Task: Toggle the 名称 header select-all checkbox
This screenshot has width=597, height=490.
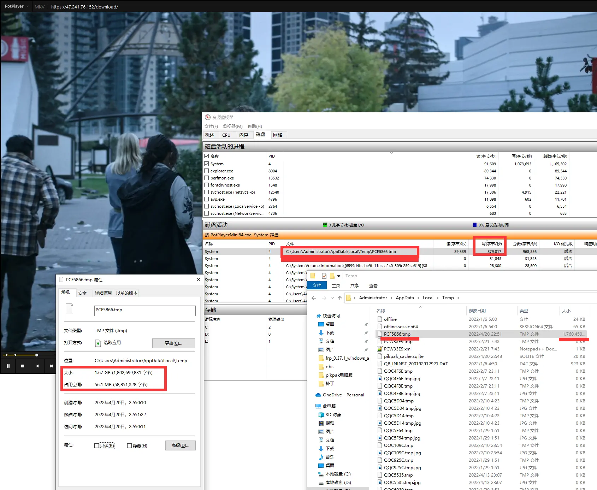Action: (x=207, y=156)
